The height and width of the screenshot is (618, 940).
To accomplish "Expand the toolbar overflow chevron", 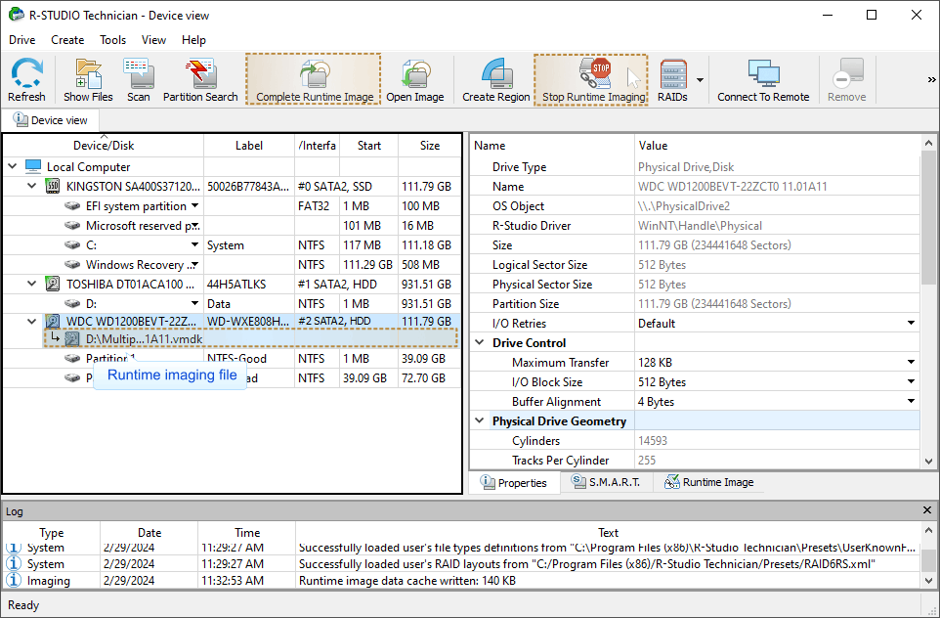I will coord(931,80).
